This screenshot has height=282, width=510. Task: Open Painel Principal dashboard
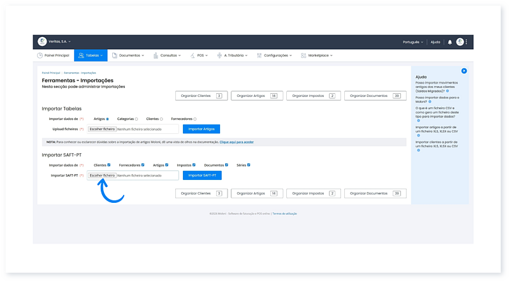tap(54, 56)
